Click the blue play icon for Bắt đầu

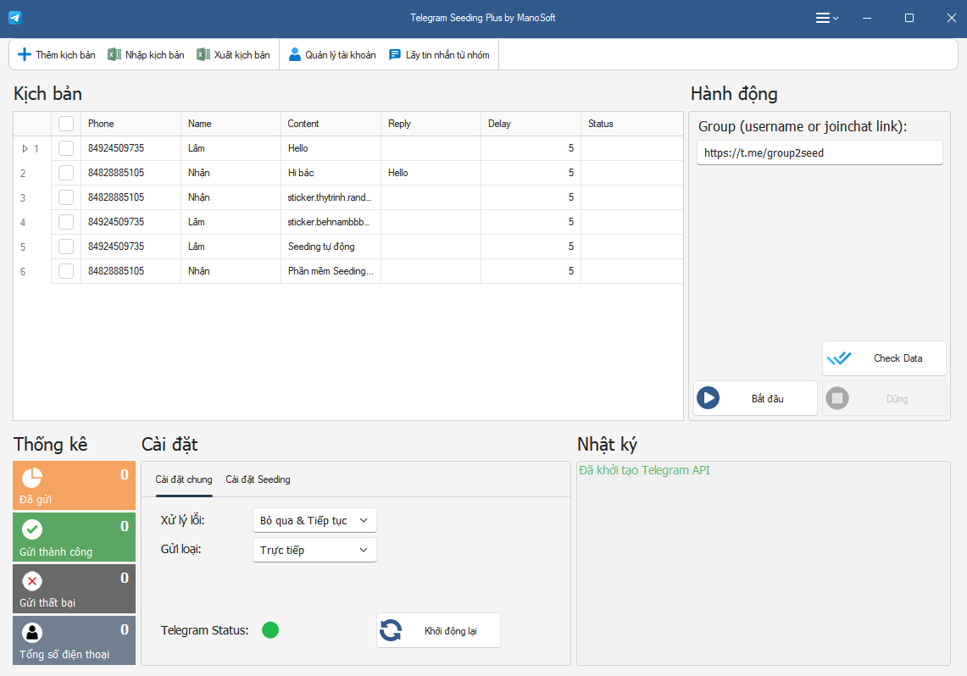point(708,398)
